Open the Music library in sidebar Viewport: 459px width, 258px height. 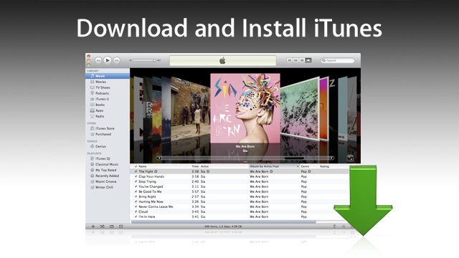[108, 76]
